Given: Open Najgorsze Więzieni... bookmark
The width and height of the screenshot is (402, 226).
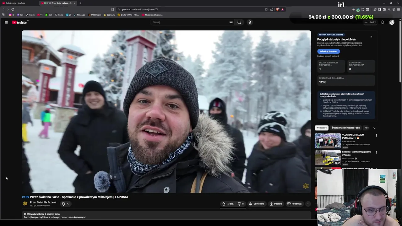Looking at the screenshot, I should [152, 15].
